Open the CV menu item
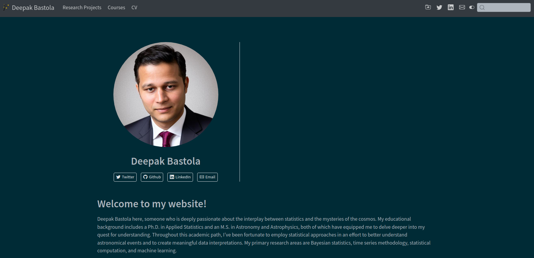534x258 pixels. (134, 7)
